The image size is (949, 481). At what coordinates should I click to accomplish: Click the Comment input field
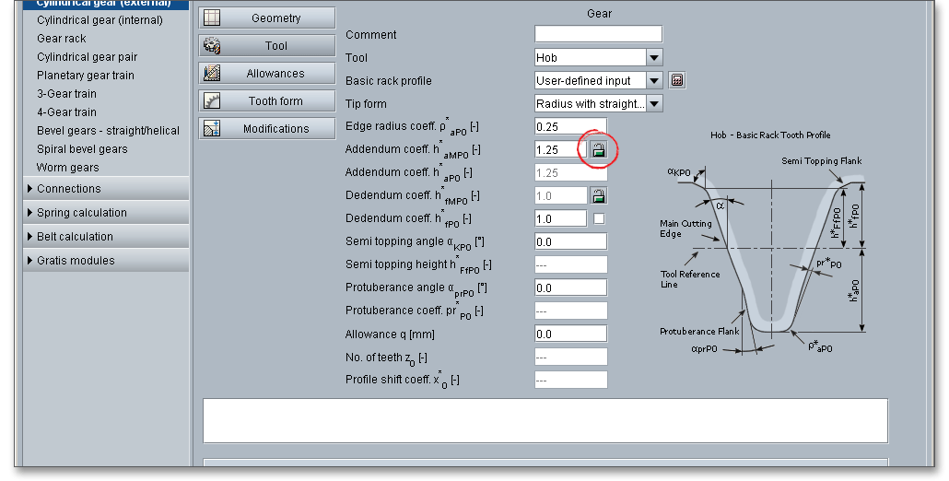[598, 35]
